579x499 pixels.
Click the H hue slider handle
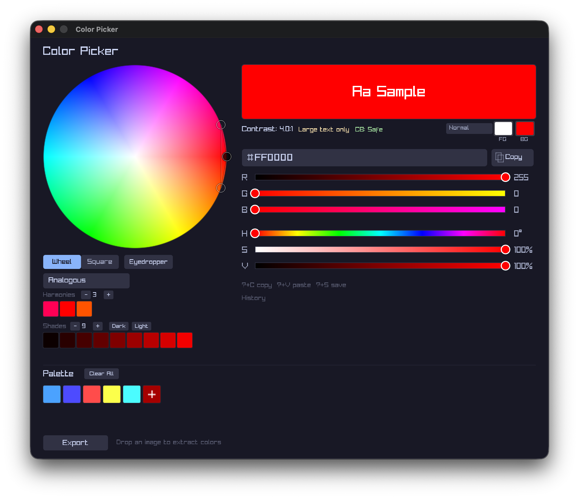pos(255,233)
